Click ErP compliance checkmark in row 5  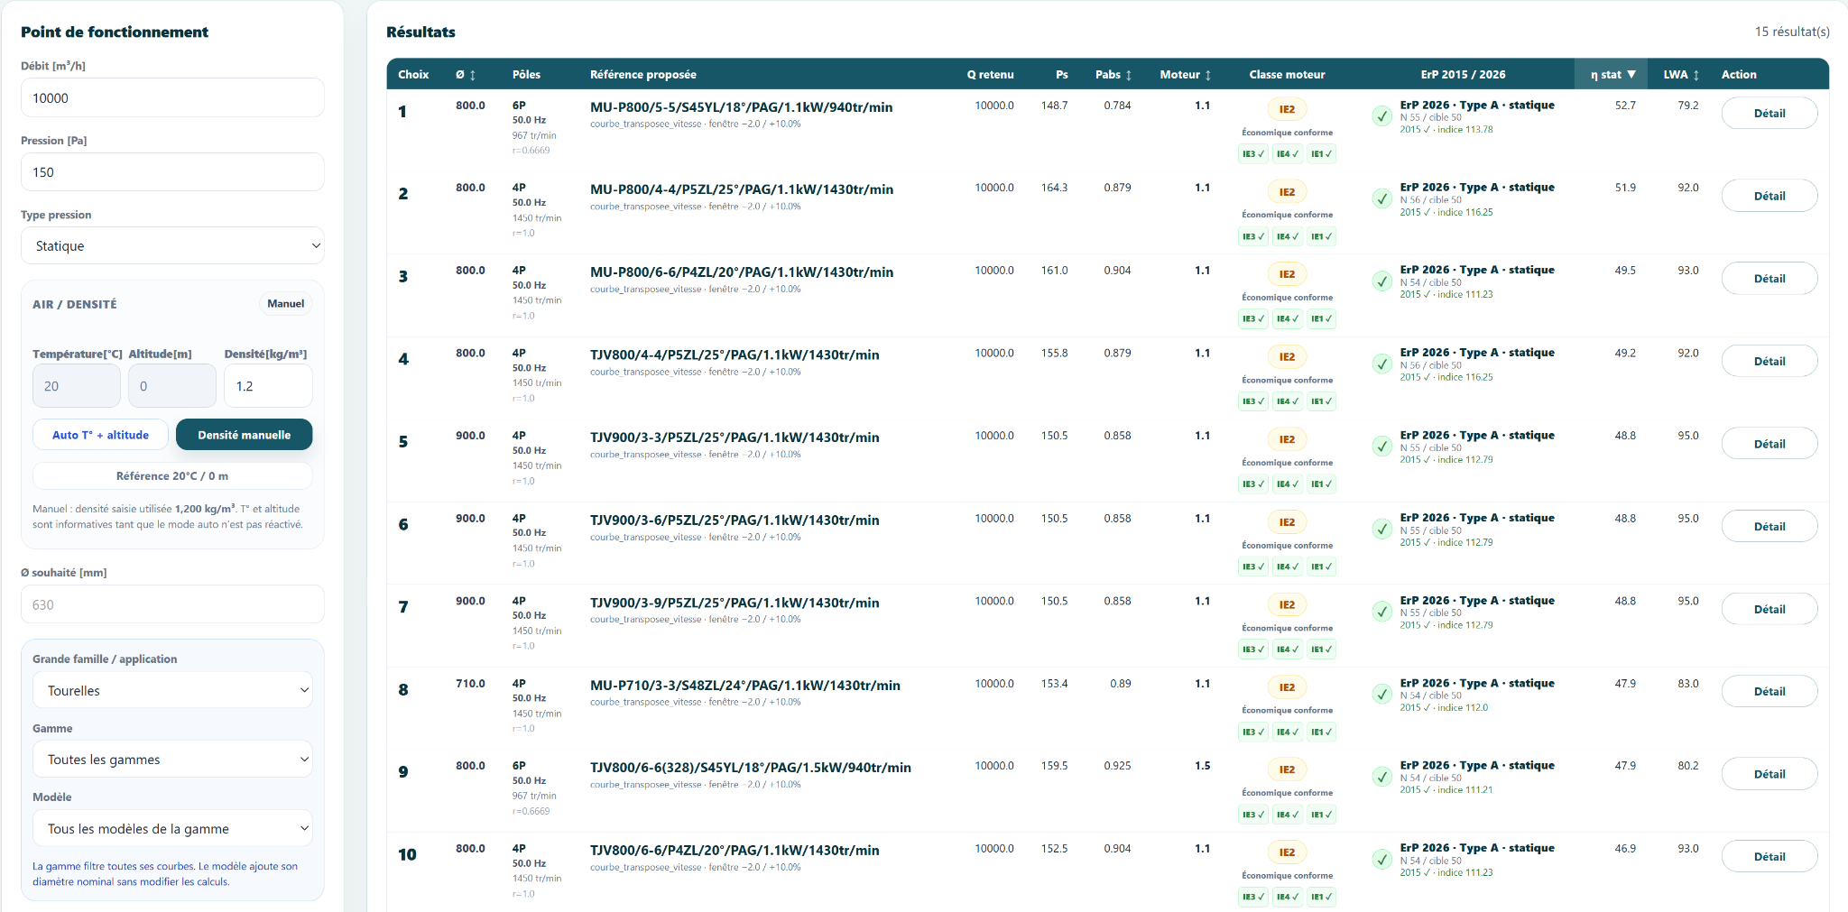pyautogui.click(x=1381, y=447)
